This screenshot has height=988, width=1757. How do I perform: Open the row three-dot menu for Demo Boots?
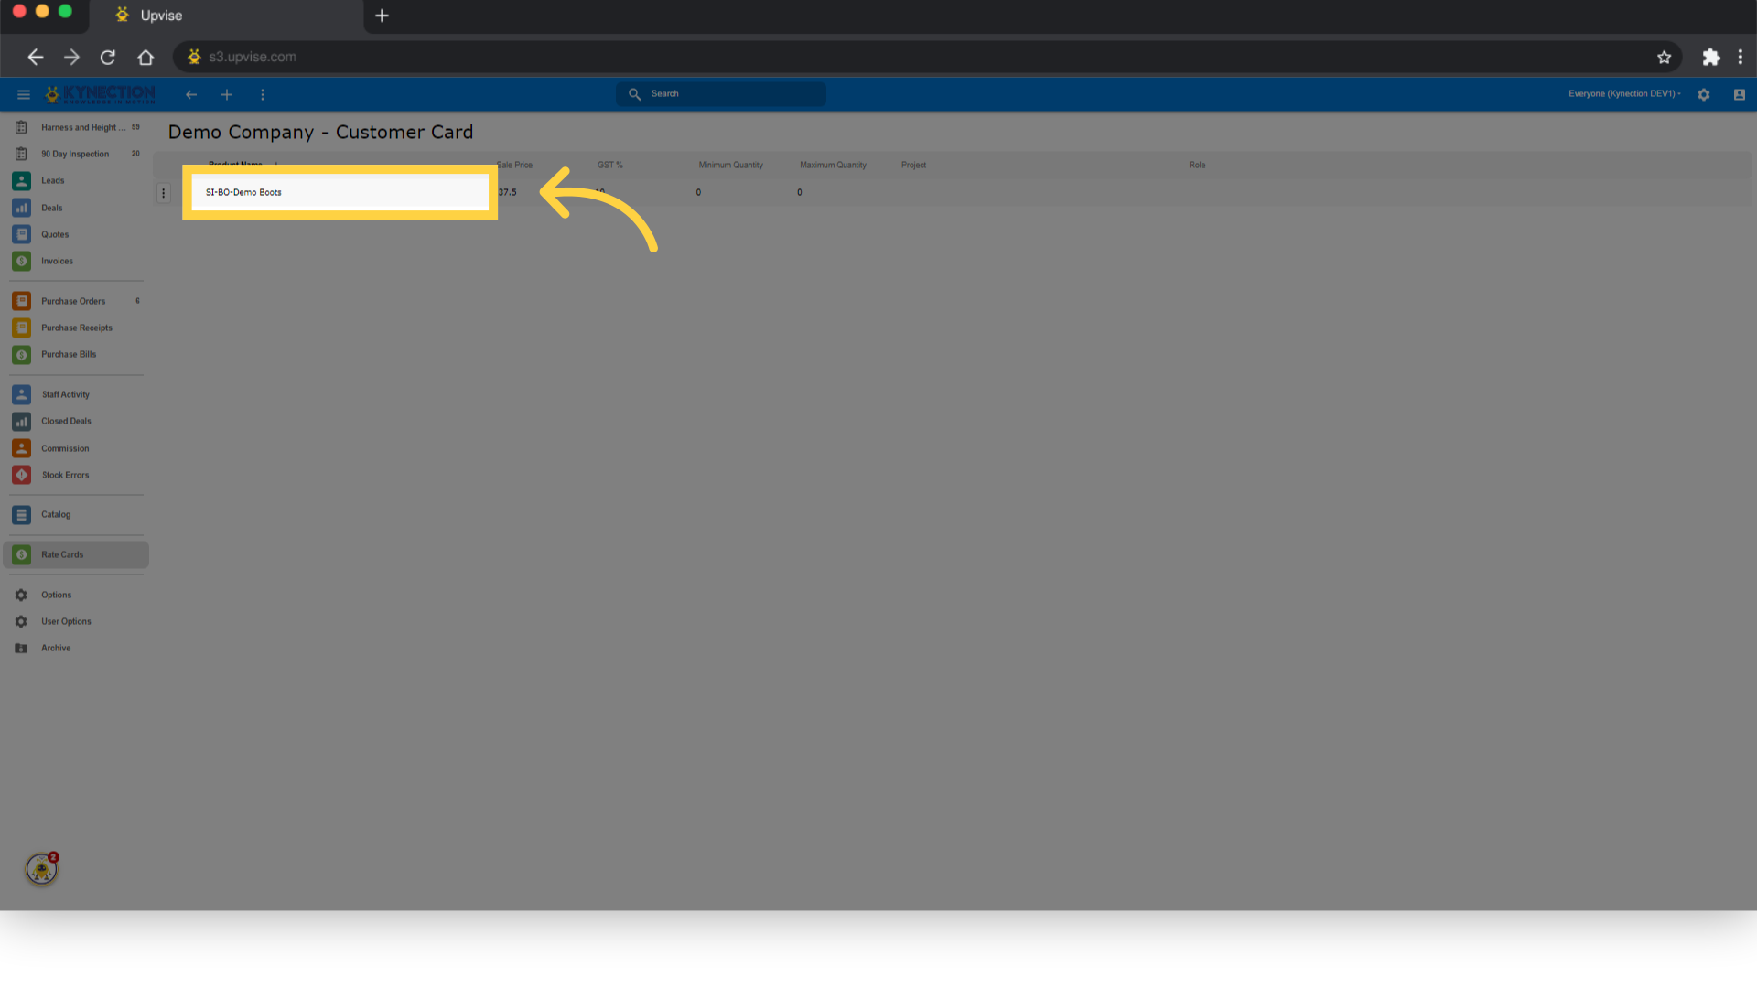click(164, 193)
